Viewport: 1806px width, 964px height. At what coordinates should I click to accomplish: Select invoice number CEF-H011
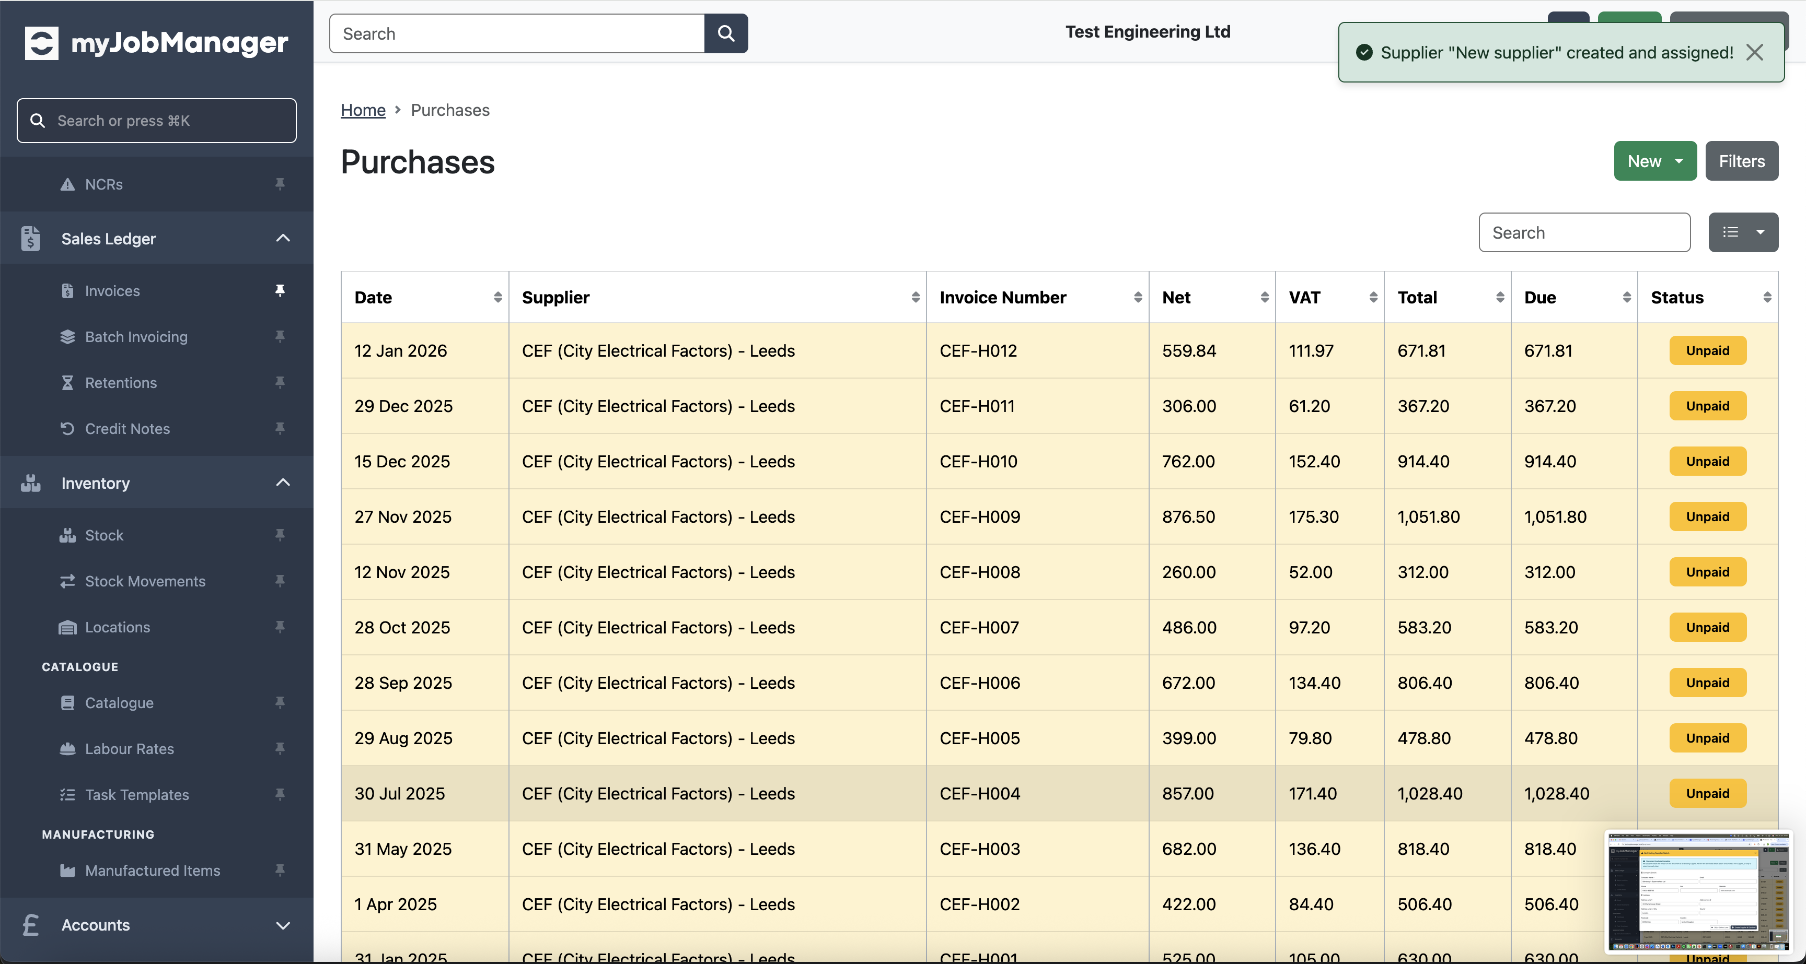977,406
